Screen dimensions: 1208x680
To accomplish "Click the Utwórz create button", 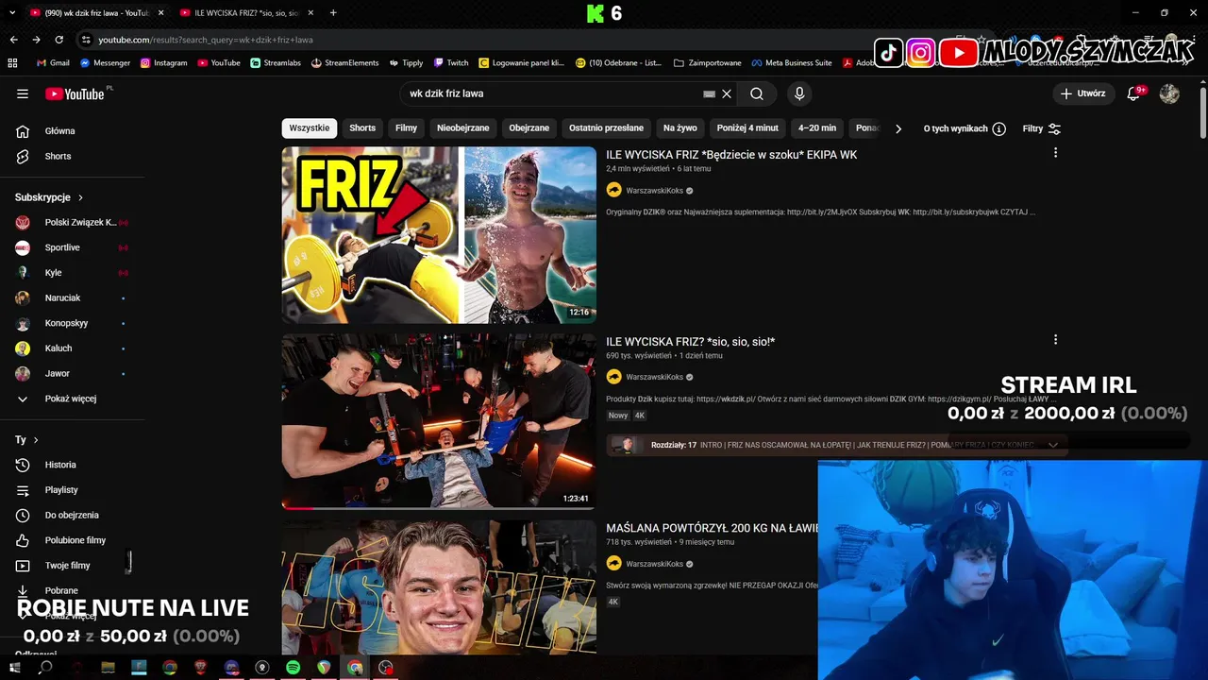I will pos(1082,93).
